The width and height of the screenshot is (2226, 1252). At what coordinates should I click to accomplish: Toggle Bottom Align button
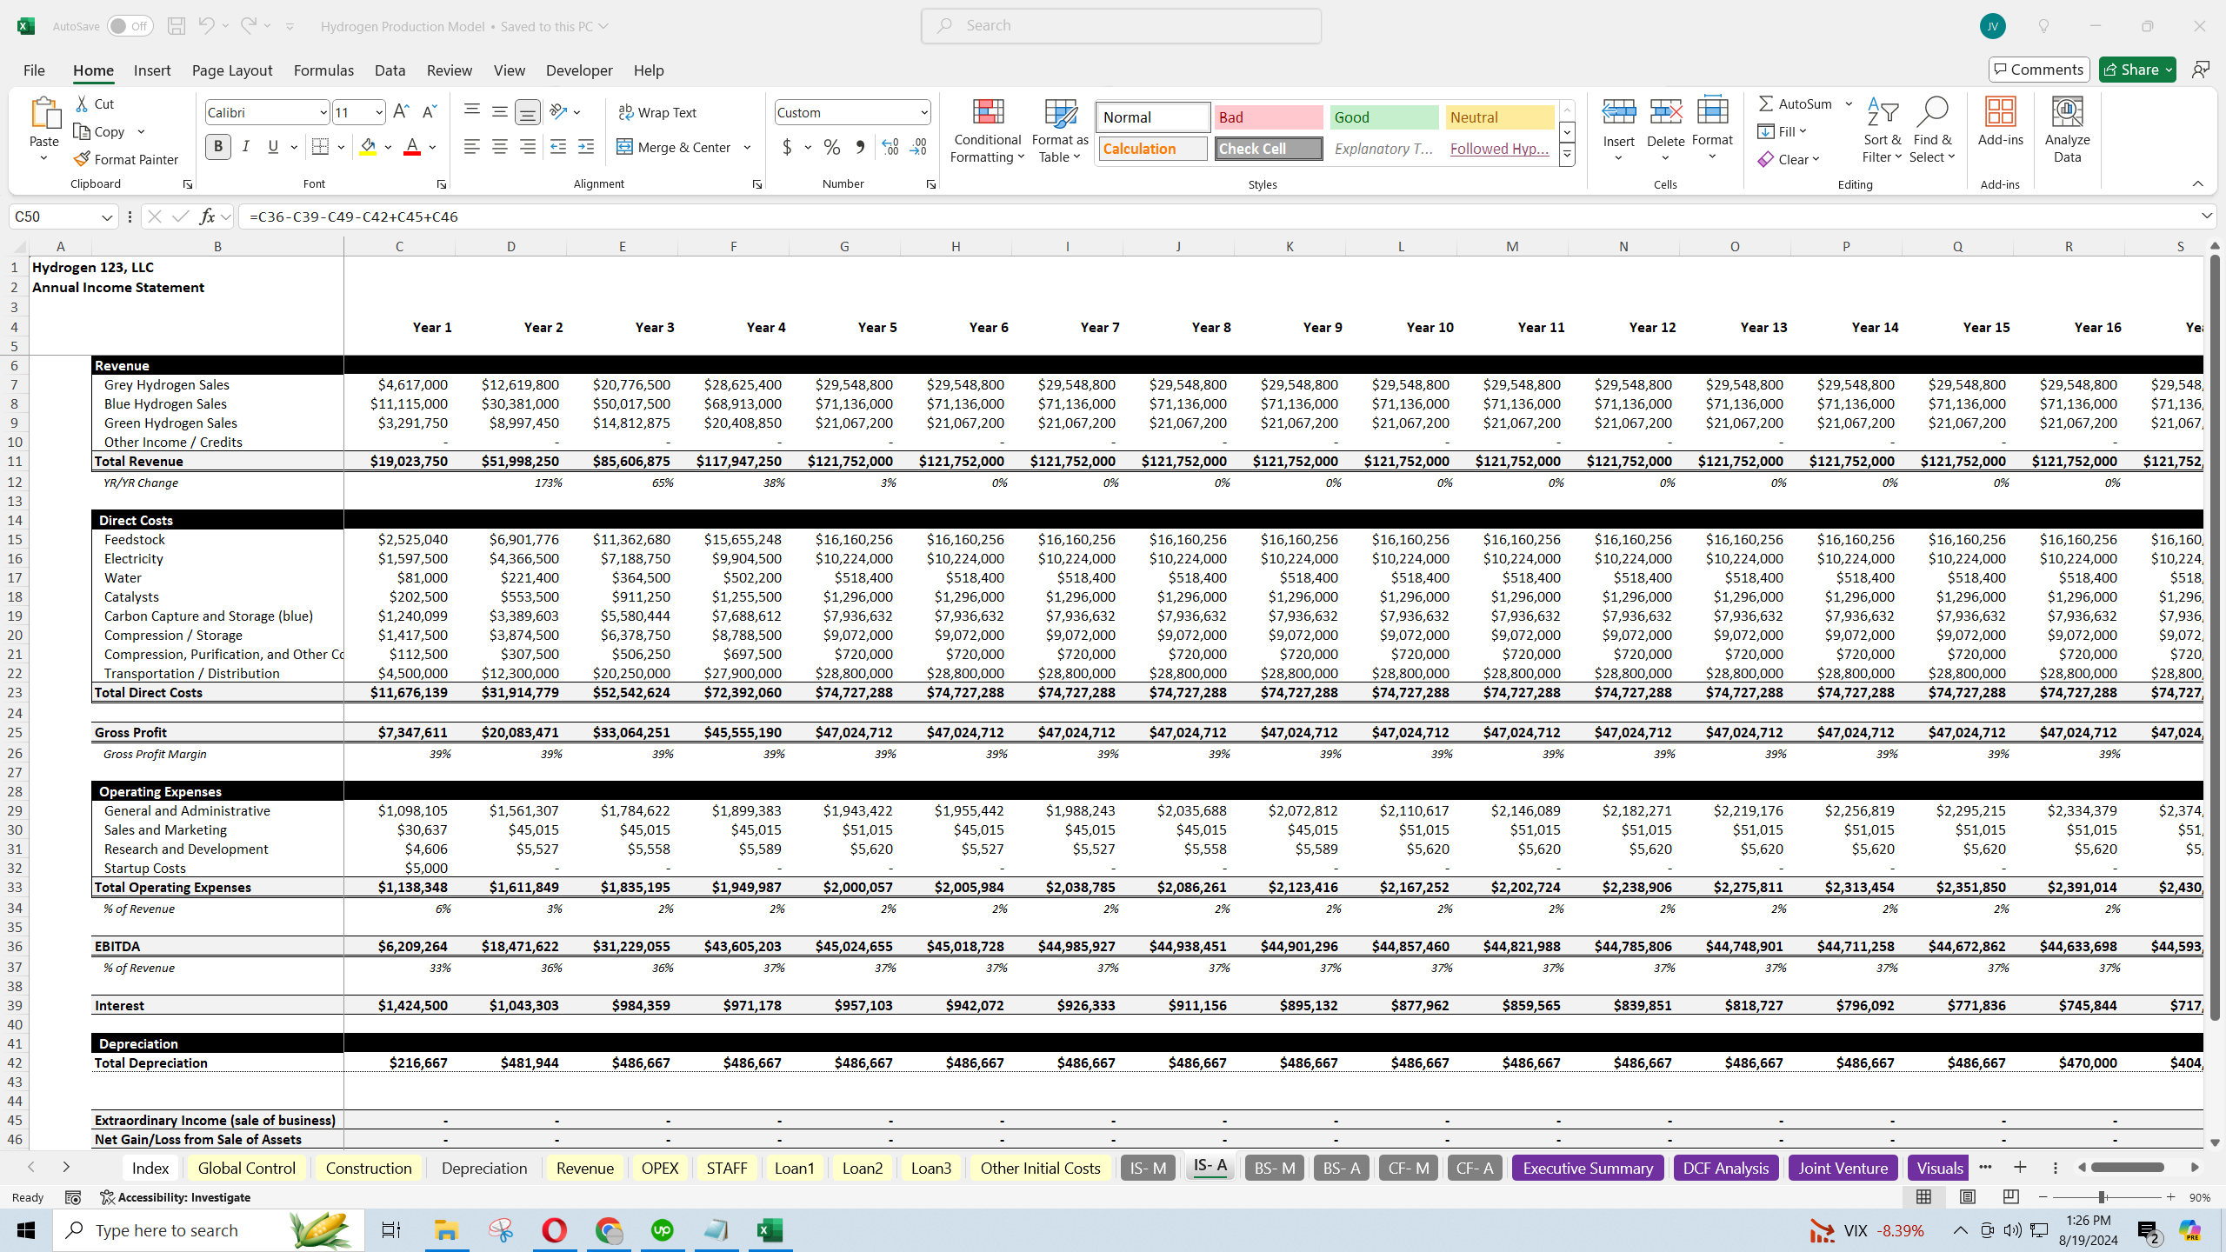click(527, 112)
